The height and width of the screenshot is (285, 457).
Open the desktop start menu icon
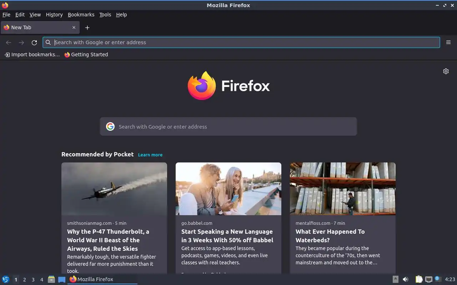6,279
